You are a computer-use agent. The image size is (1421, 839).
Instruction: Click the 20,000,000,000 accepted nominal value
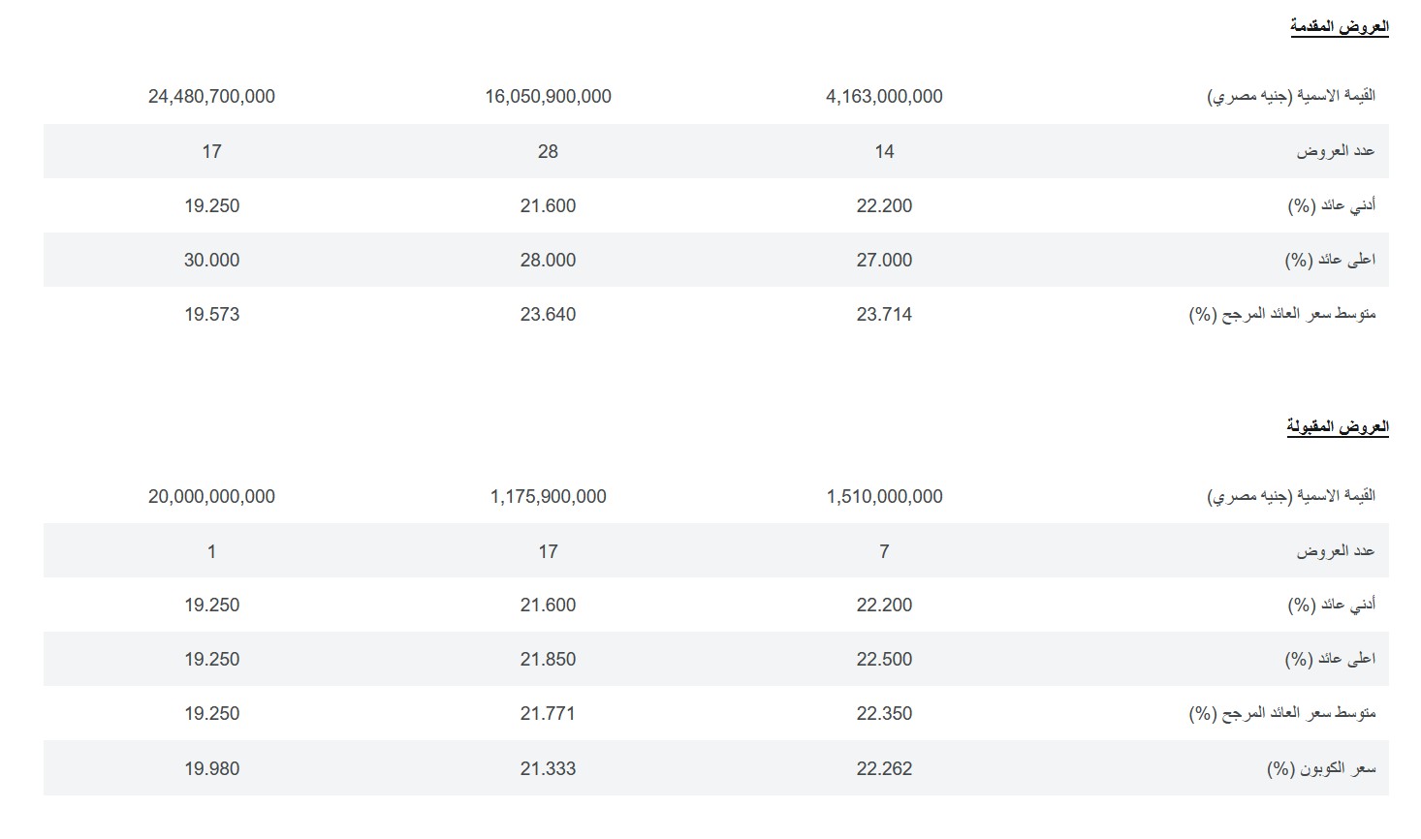click(211, 496)
